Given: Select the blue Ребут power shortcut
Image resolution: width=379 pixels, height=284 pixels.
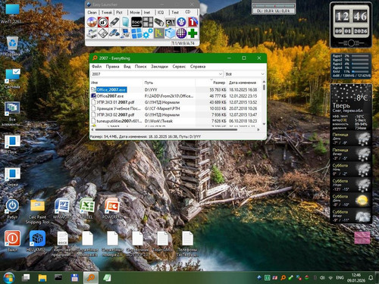Looking at the screenshot, I should tap(12, 209).
